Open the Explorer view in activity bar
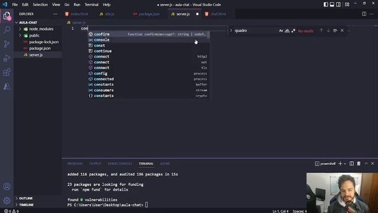 pyautogui.click(x=6, y=16)
